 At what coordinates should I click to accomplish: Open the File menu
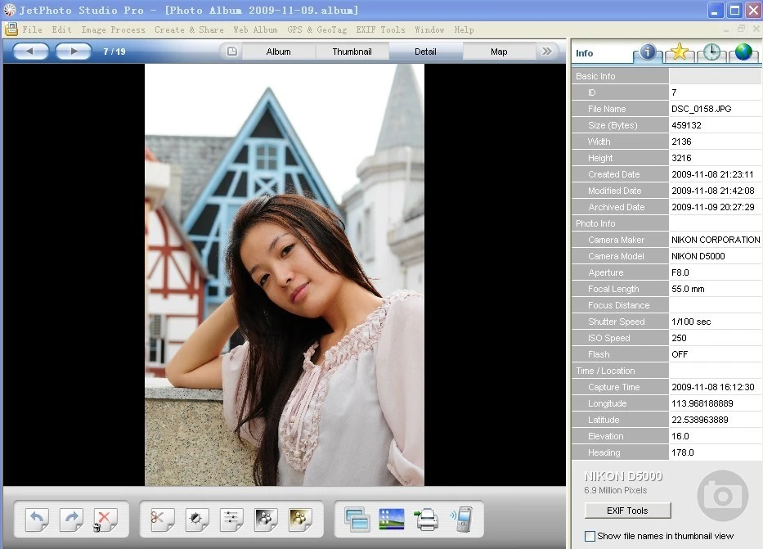coord(32,29)
